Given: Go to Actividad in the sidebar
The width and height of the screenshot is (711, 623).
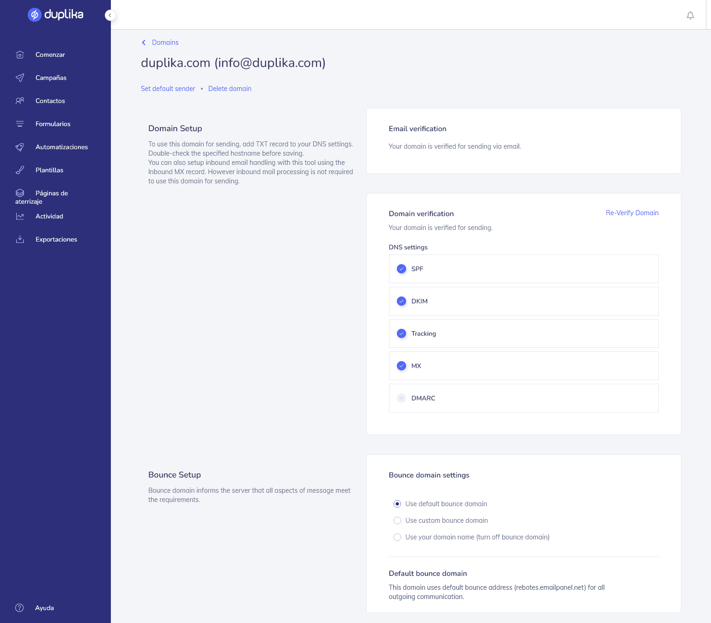Looking at the screenshot, I should coord(49,216).
